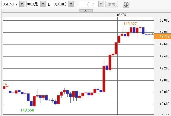Click the 149.400 price axis label
Viewport: 171px width, 116px height.
164,56
